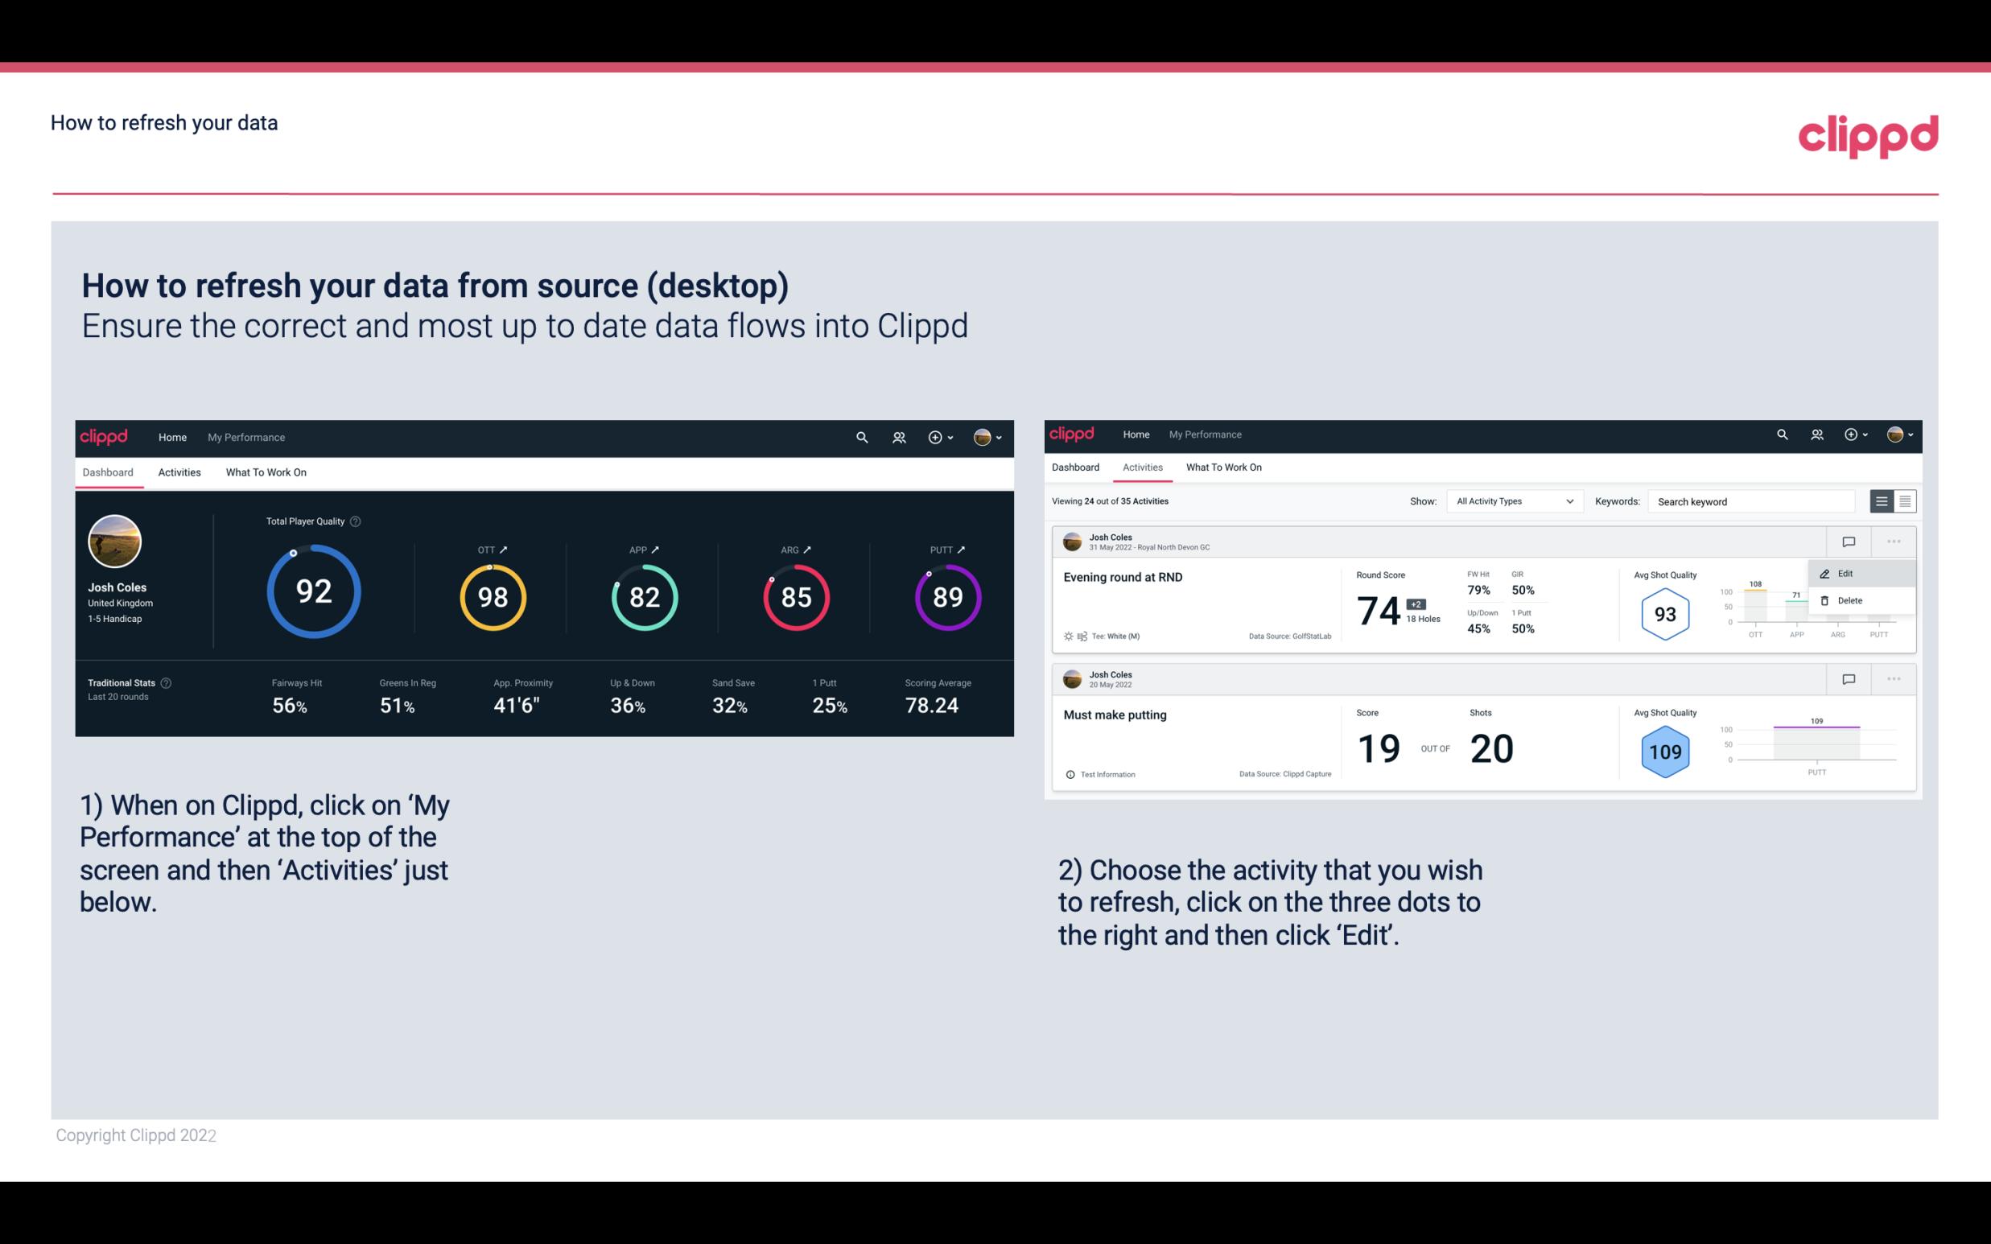Screen dimensions: 1991x1244
Task: Click Total Player Quality score 92 circle
Action: (x=312, y=592)
